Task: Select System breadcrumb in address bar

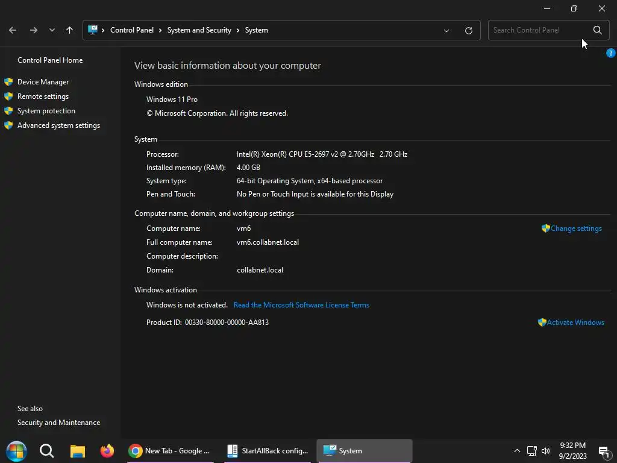Action: coord(257,30)
